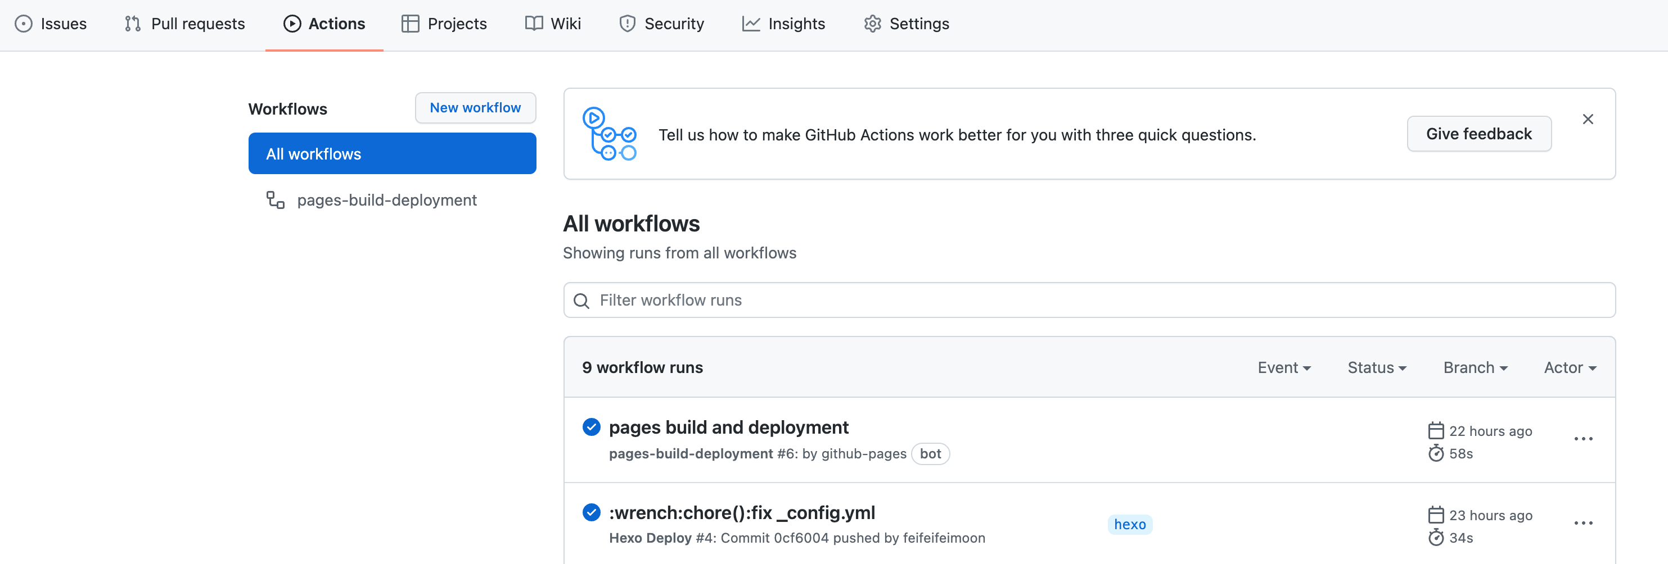
Task: Click the pages-build-deployment workflow icon in sidebar
Action: pyautogui.click(x=275, y=200)
